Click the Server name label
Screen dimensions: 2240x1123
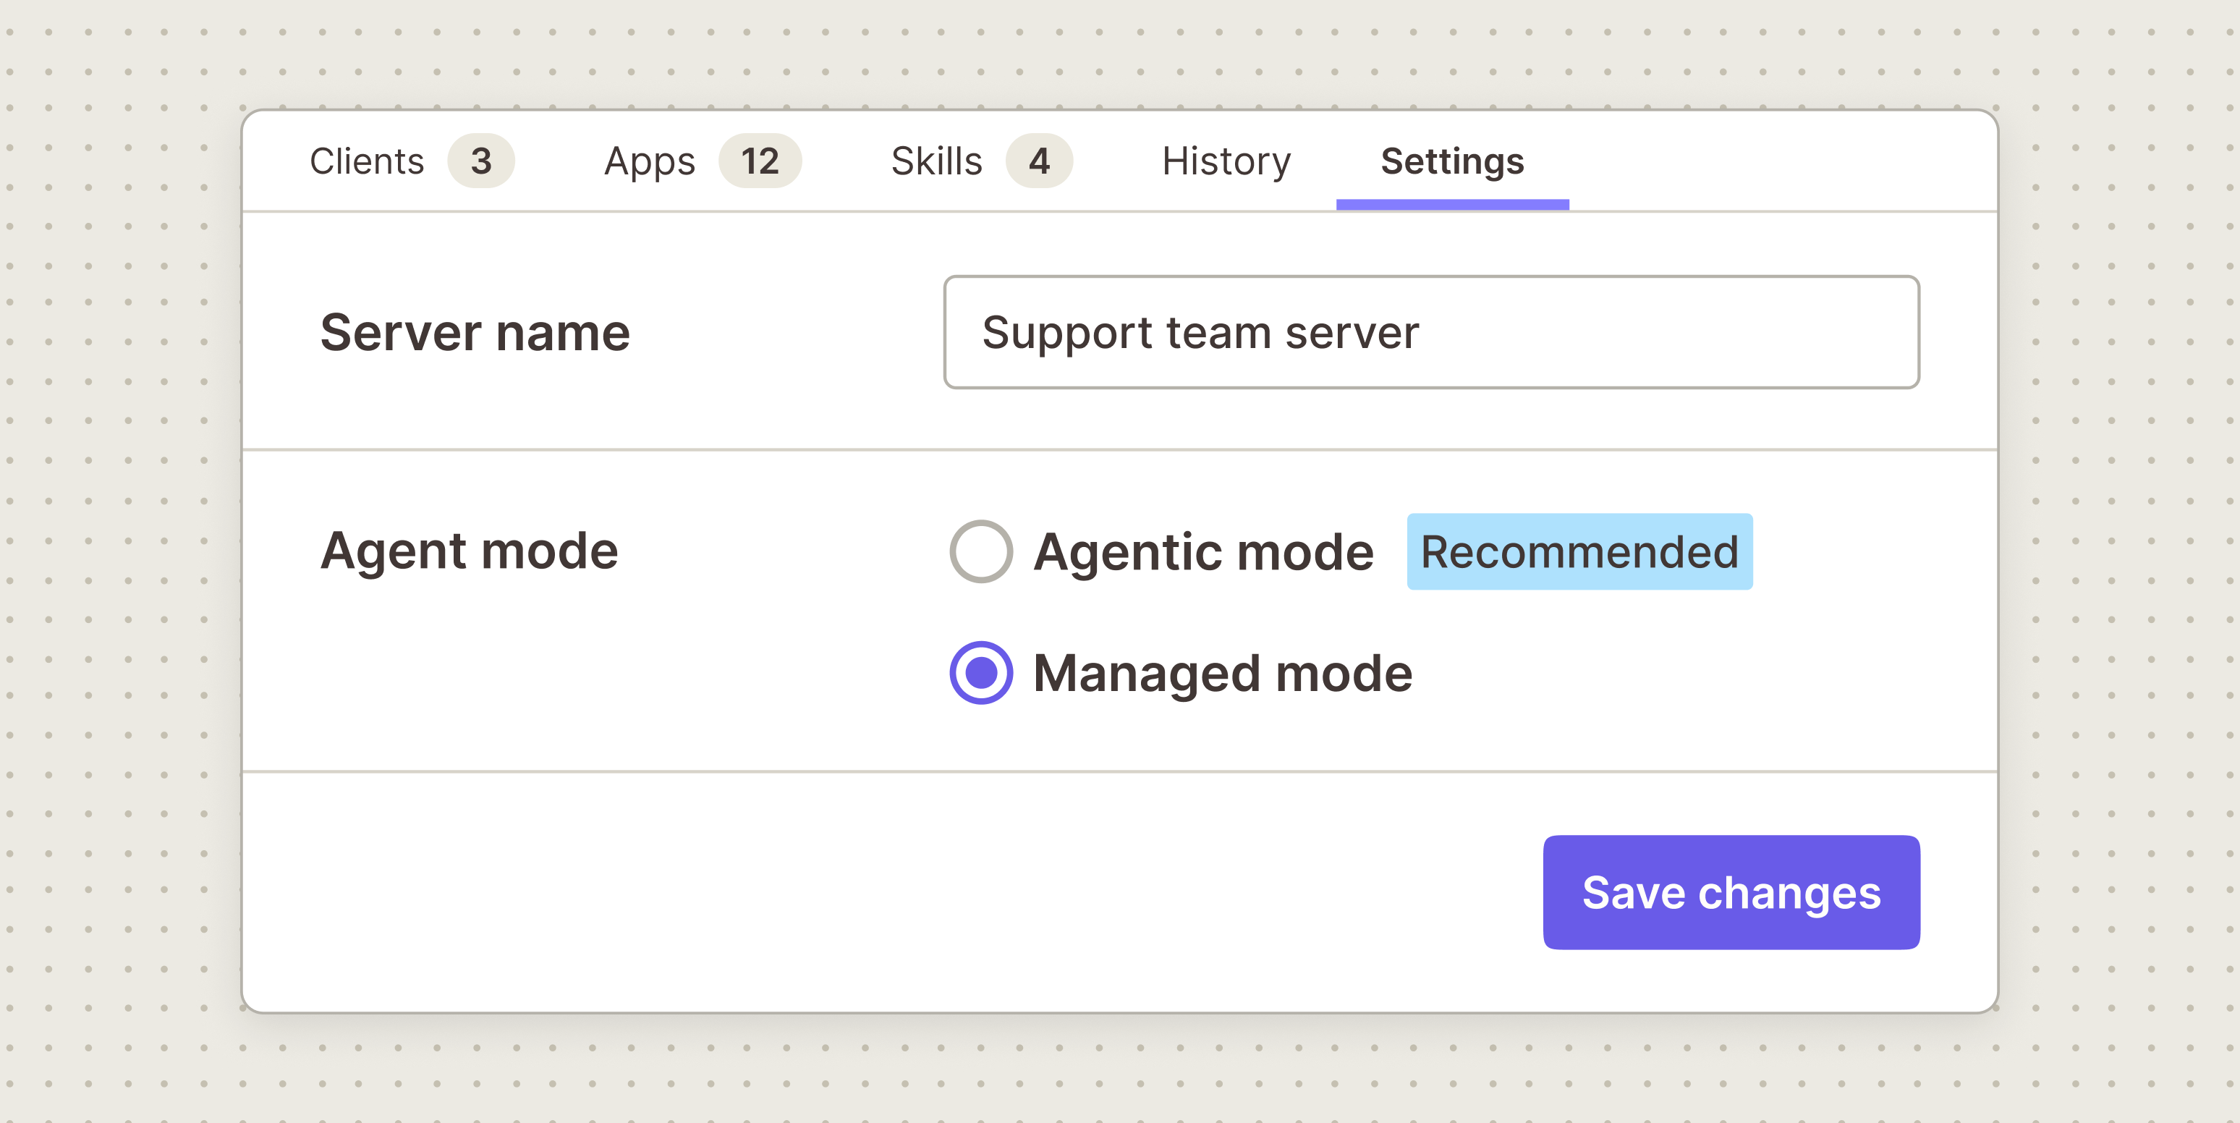point(475,332)
